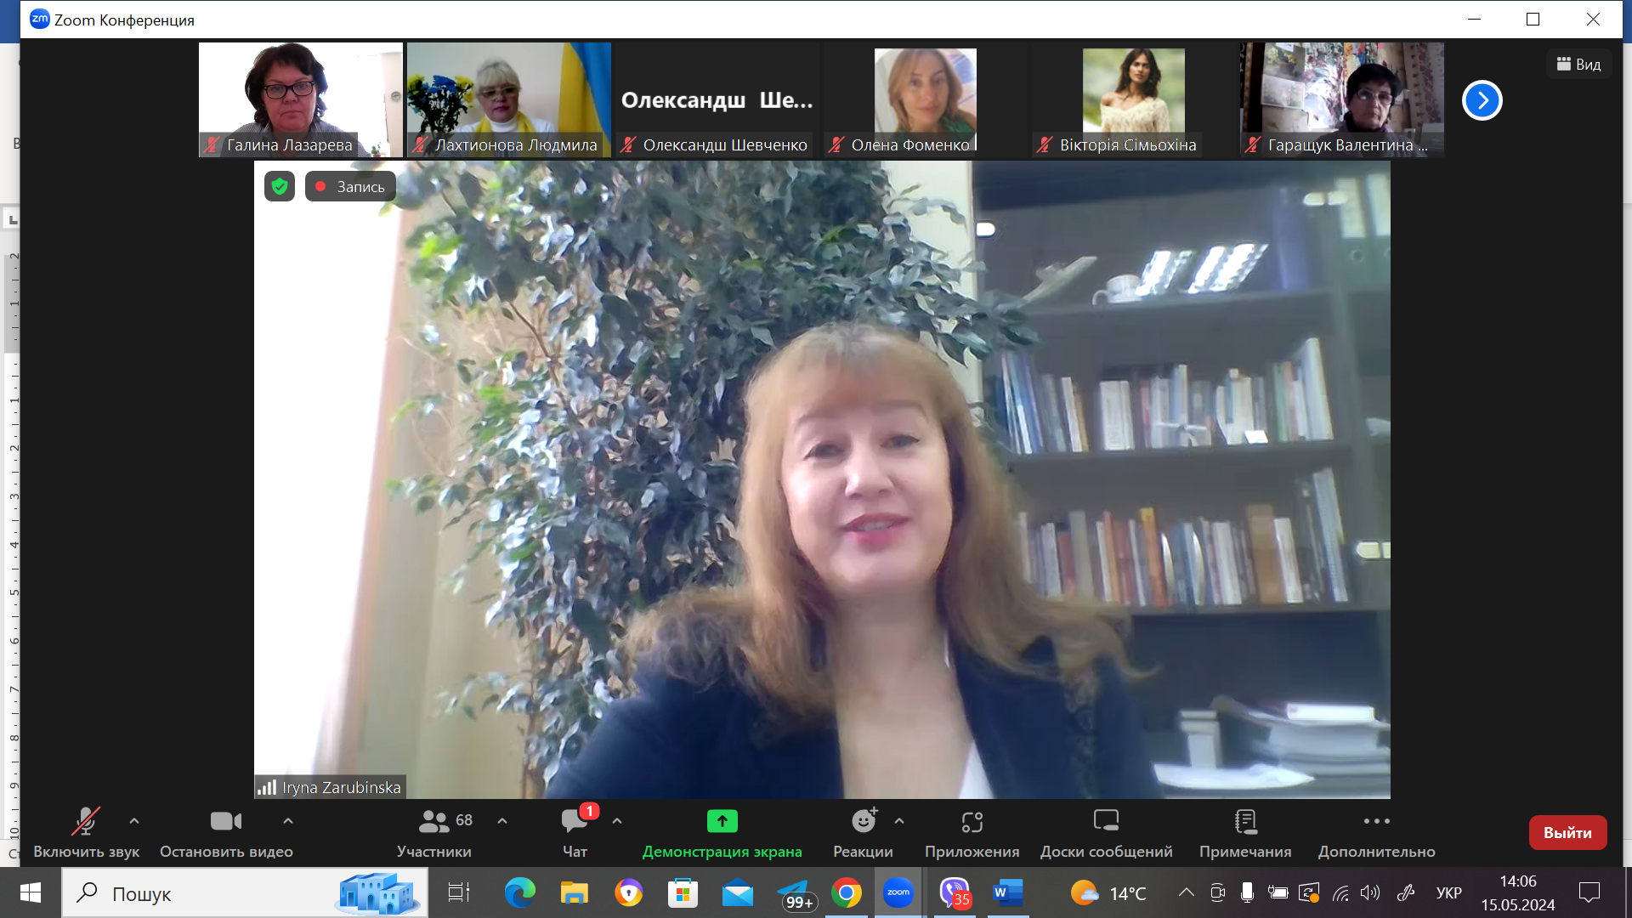
Task: Open the Apps (Приложения) icon
Action: 972,822
